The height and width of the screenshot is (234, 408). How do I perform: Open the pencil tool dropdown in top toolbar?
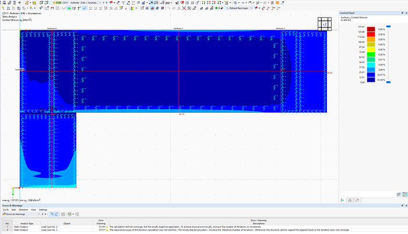(x=30, y=2)
